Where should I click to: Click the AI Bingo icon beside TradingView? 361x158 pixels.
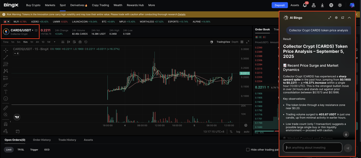tap(212, 42)
